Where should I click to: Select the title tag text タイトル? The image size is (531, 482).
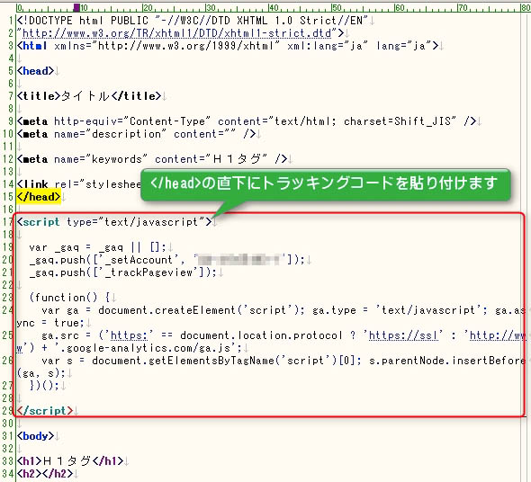[85, 96]
